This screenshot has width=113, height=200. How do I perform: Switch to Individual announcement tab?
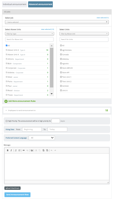point(14,4)
